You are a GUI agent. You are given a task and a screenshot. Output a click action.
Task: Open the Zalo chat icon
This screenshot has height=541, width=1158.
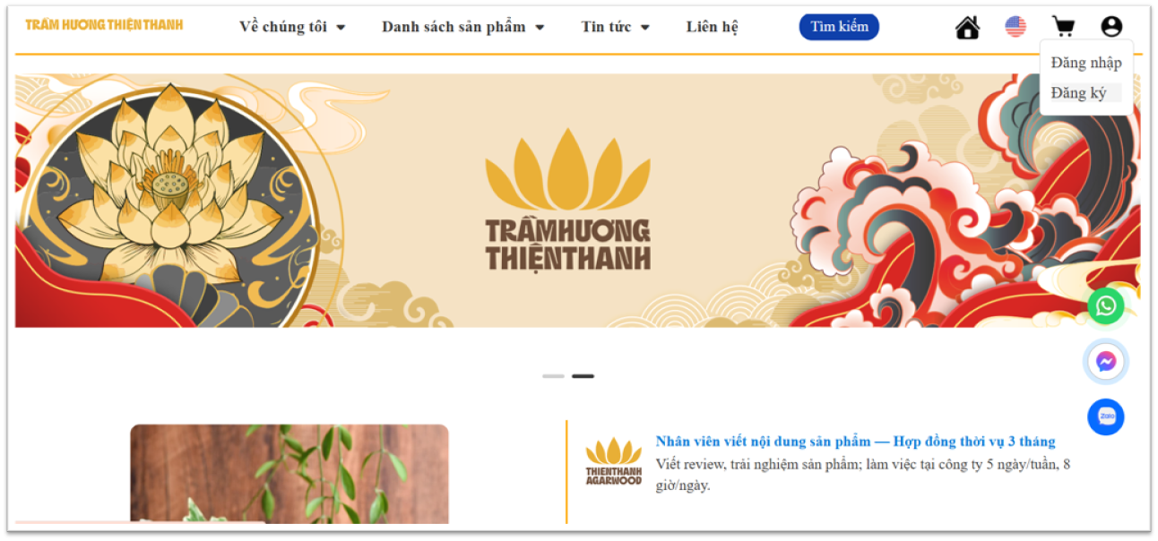1106,416
